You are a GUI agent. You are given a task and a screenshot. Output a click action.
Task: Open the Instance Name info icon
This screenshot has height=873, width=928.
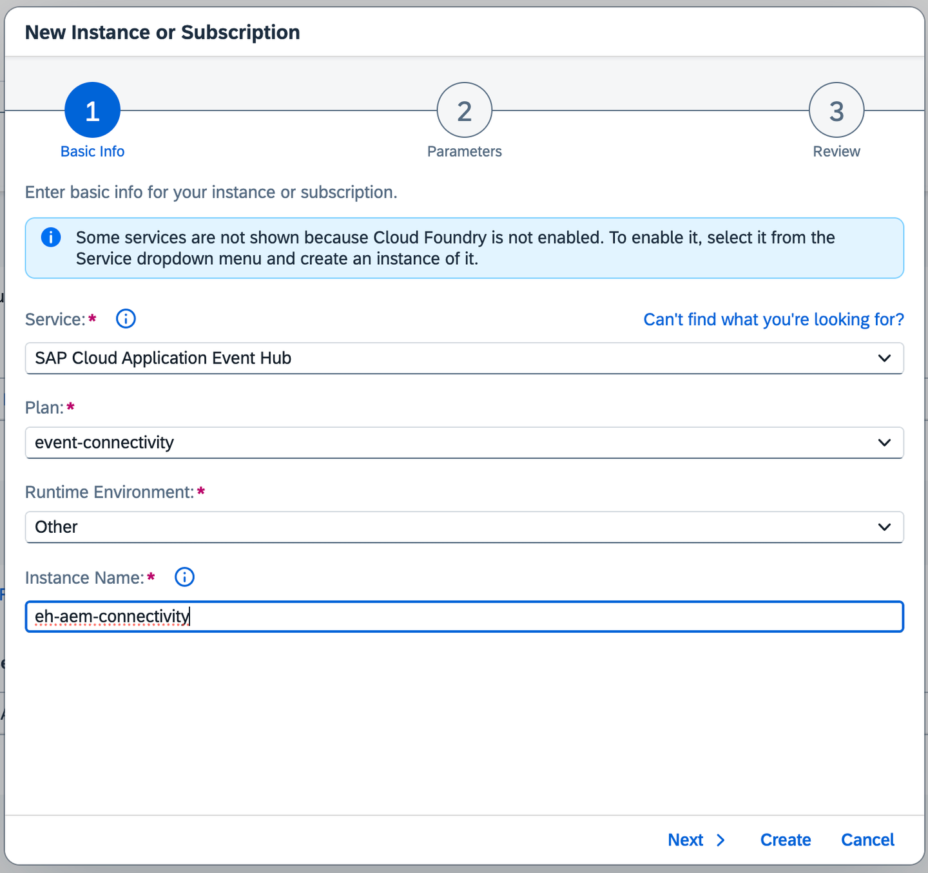184,577
